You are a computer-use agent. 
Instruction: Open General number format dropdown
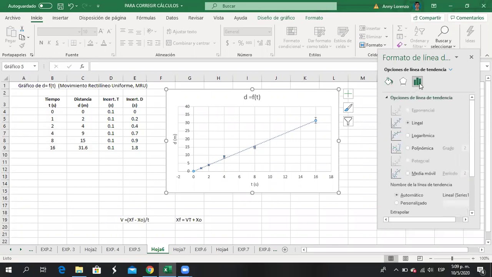click(x=269, y=32)
